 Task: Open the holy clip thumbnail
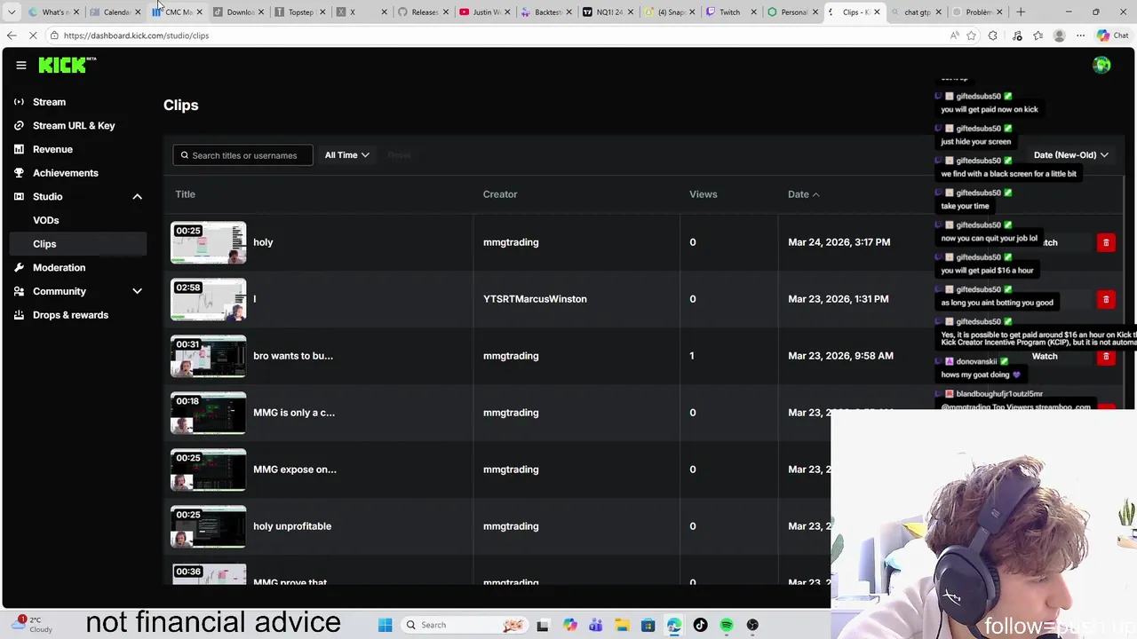208,242
